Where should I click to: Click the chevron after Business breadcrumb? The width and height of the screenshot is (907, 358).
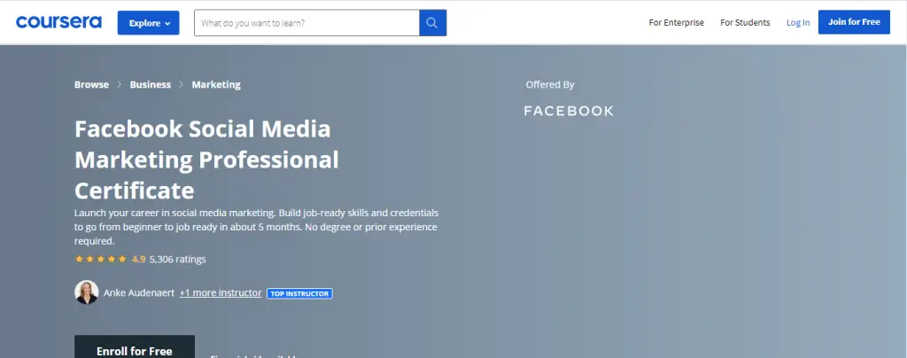tap(182, 85)
